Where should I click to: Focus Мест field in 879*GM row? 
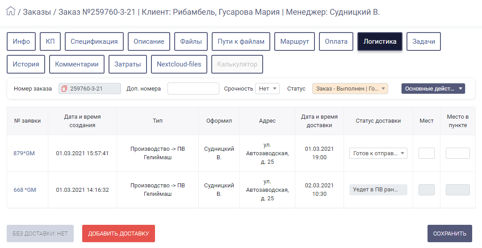click(x=426, y=153)
